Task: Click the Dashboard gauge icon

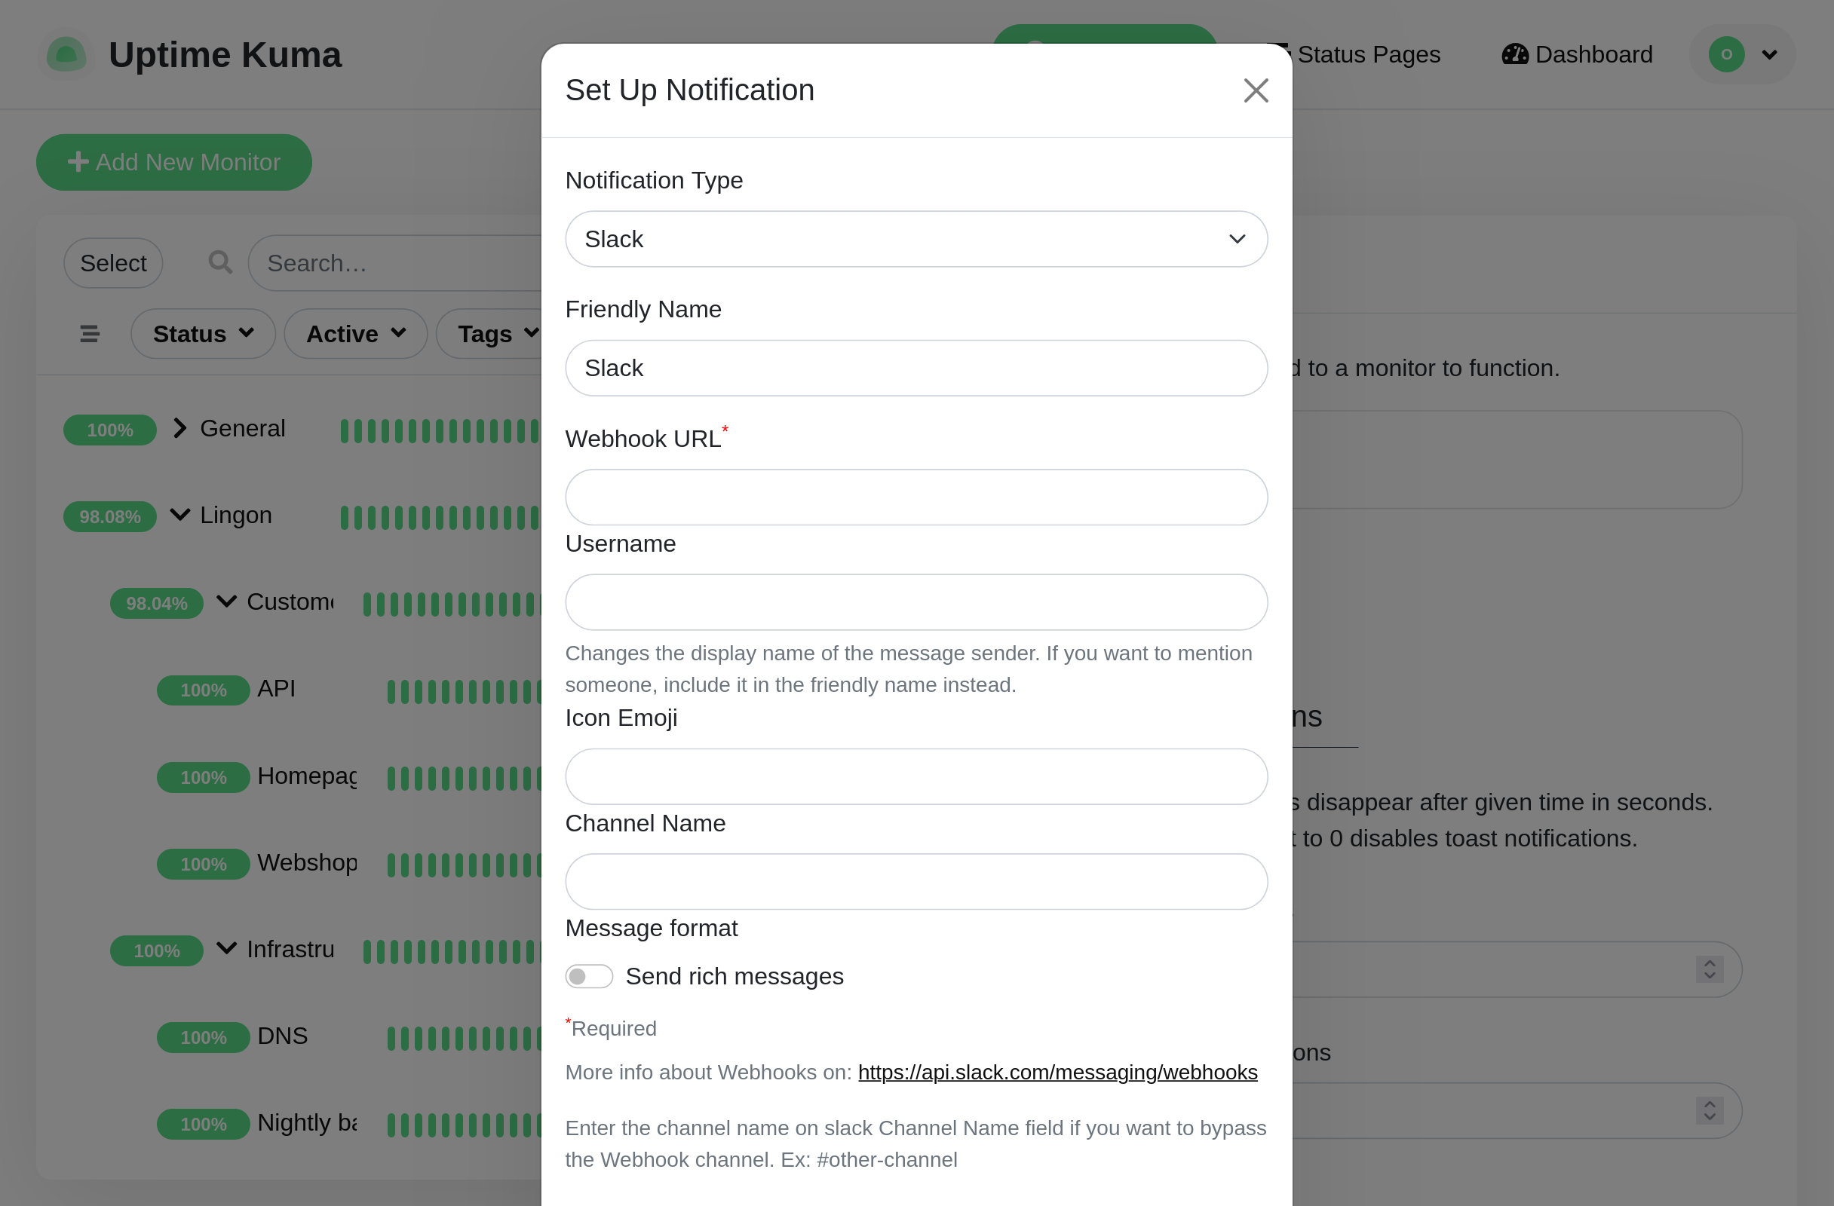Action: [1514, 55]
